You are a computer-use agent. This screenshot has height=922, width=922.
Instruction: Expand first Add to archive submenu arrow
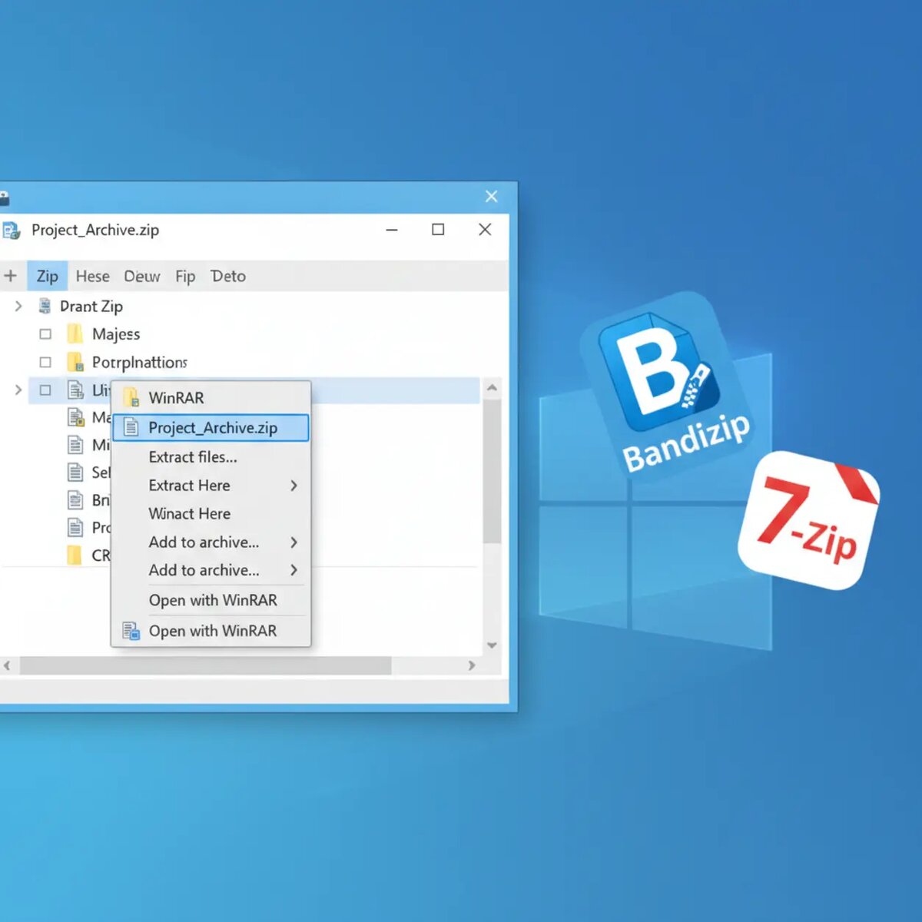tap(294, 542)
